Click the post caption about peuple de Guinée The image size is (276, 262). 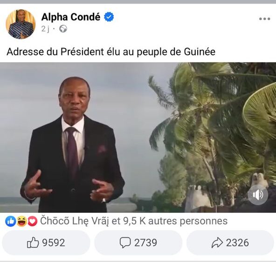click(111, 52)
